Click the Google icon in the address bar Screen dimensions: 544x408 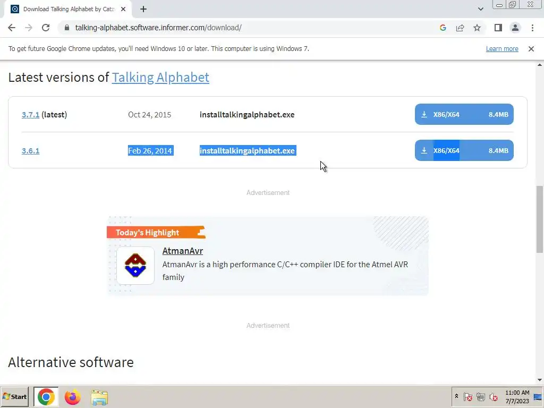(443, 28)
